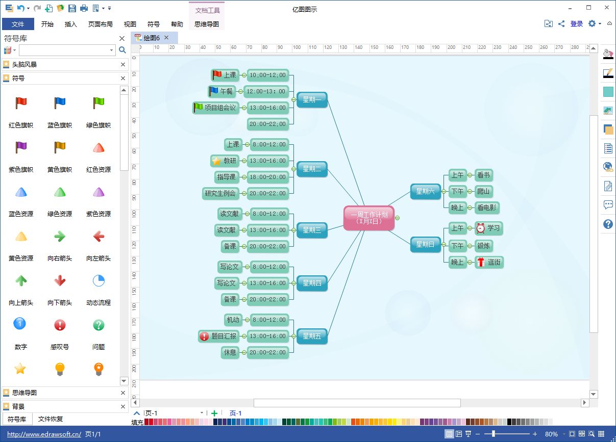Viewport: 616px width, 442px height.
Task: Expand the 背景 library section
Action: pyautogui.click(x=18, y=406)
